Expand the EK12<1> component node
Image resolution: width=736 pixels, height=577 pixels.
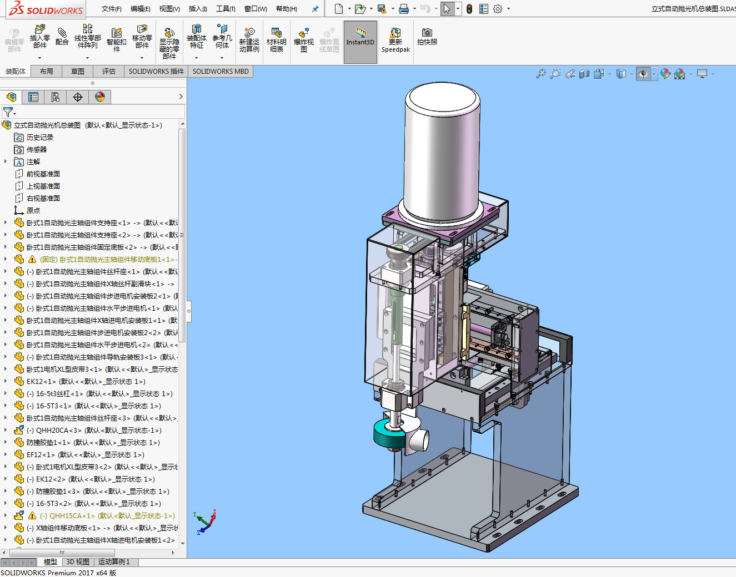tap(6, 381)
